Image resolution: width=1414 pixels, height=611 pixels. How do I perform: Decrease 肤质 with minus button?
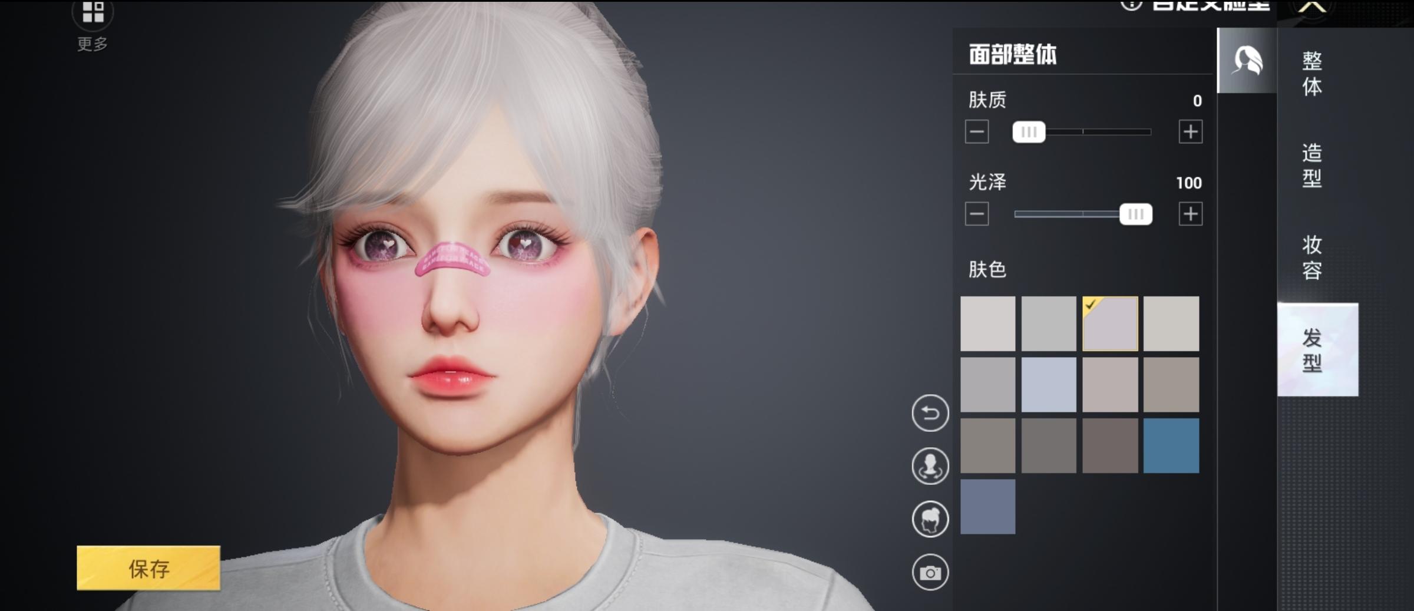point(977,131)
